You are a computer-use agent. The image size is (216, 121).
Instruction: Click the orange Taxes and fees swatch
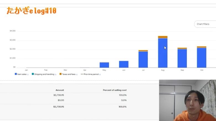click(x=60, y=74)
